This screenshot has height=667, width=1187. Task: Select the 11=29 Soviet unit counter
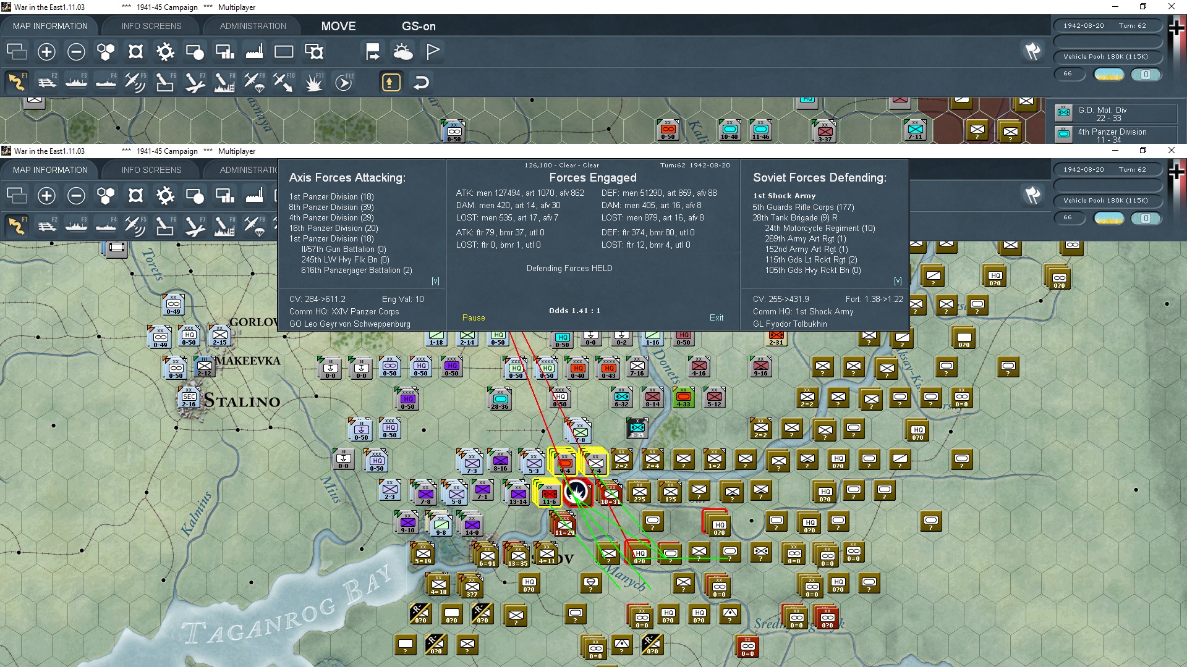point(564,524)
